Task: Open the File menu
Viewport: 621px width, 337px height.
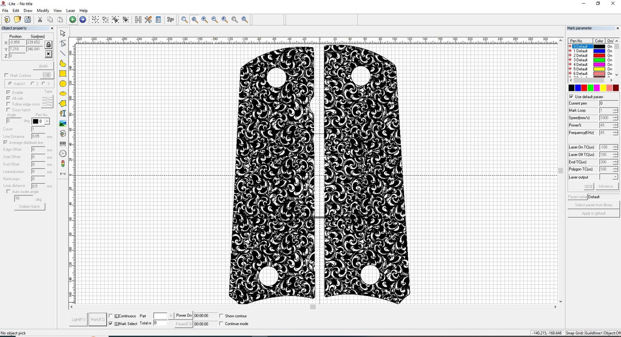Action: point(5,11)
